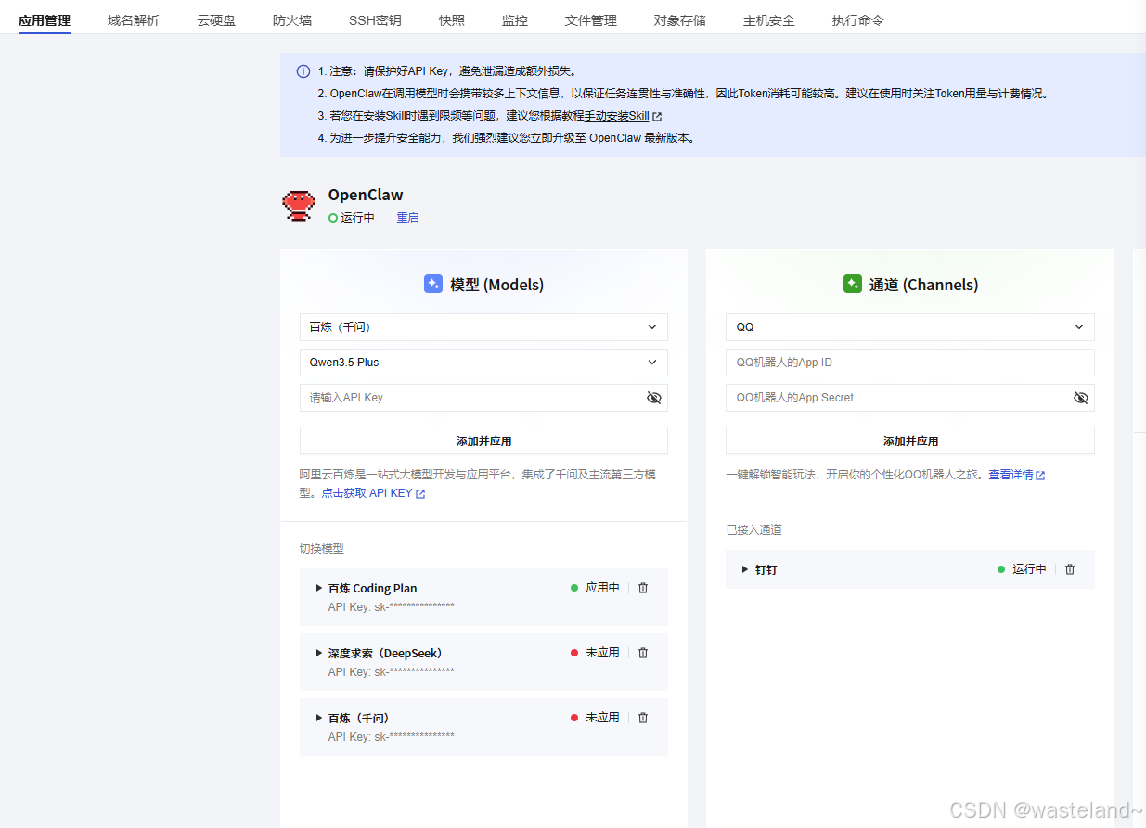Open the 手动安装Skill tutorial link

[x=617, y=117]
